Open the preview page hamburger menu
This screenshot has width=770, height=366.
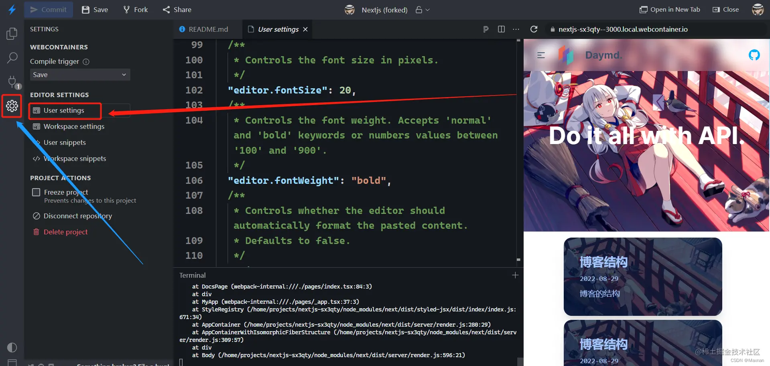coord(541,55)
